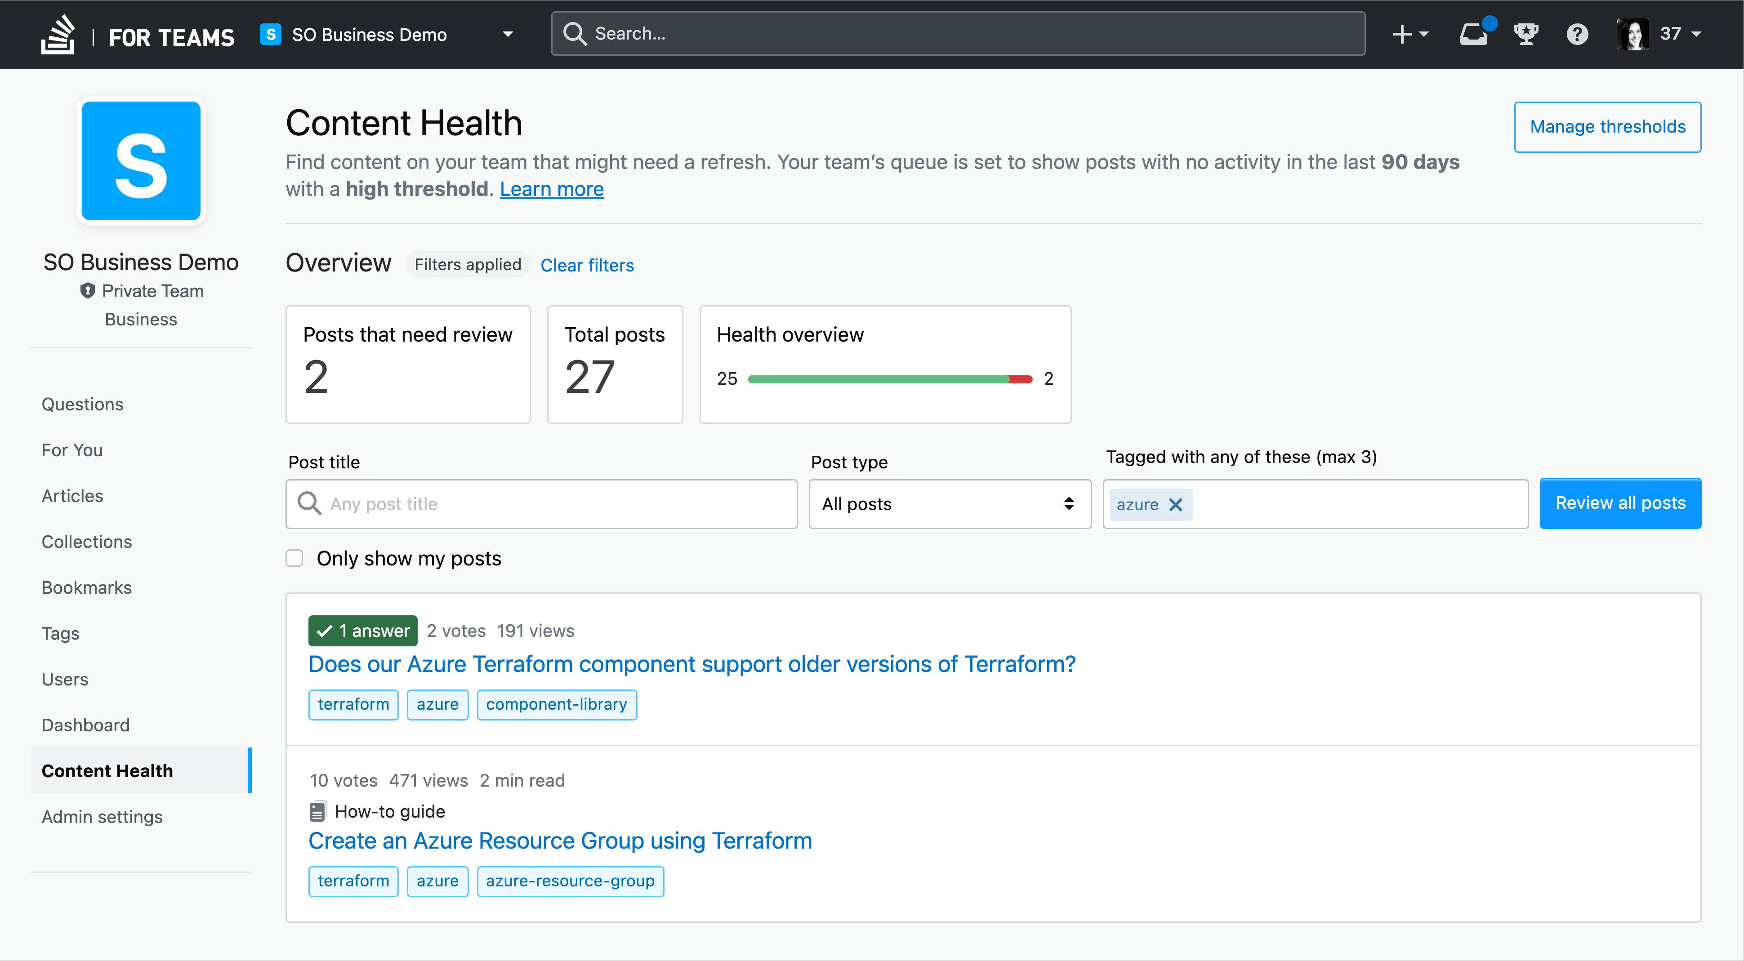Tick Only show my posts checkbox
The image size is (1744, 961).
click(294, 558)
